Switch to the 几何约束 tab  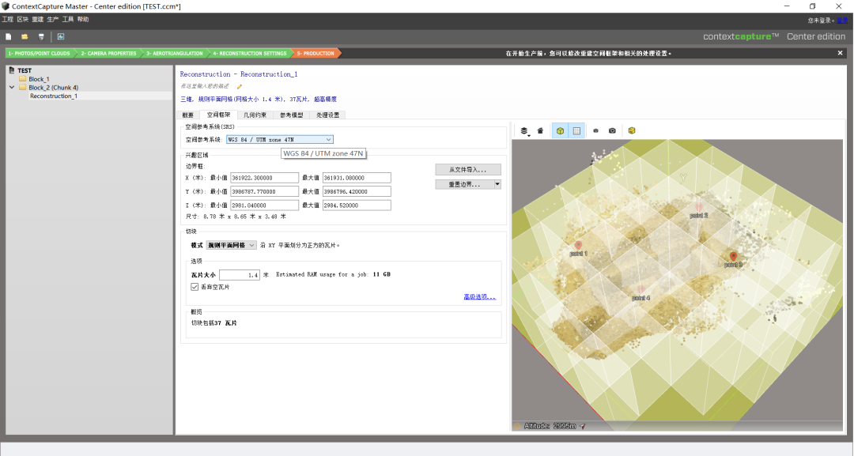coord(255,115)
